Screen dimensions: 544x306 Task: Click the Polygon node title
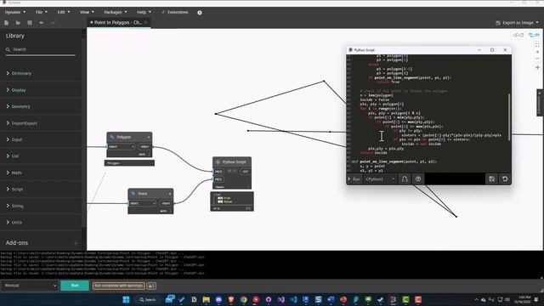pyautogui.click(x=123, y=137)
